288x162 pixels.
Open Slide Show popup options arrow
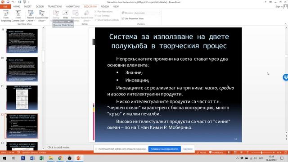(x=69, y=22)
